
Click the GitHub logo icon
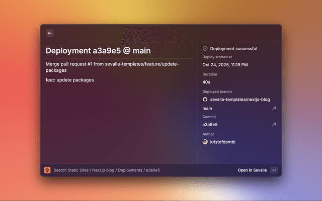click(205, 99)
